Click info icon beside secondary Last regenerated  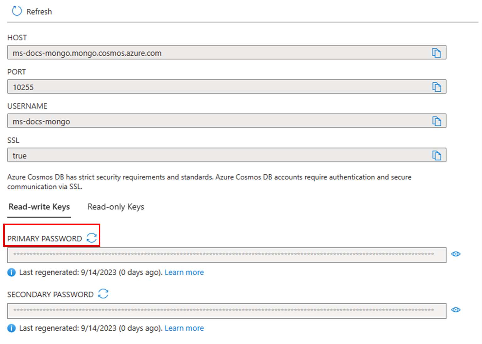(11, 328)
